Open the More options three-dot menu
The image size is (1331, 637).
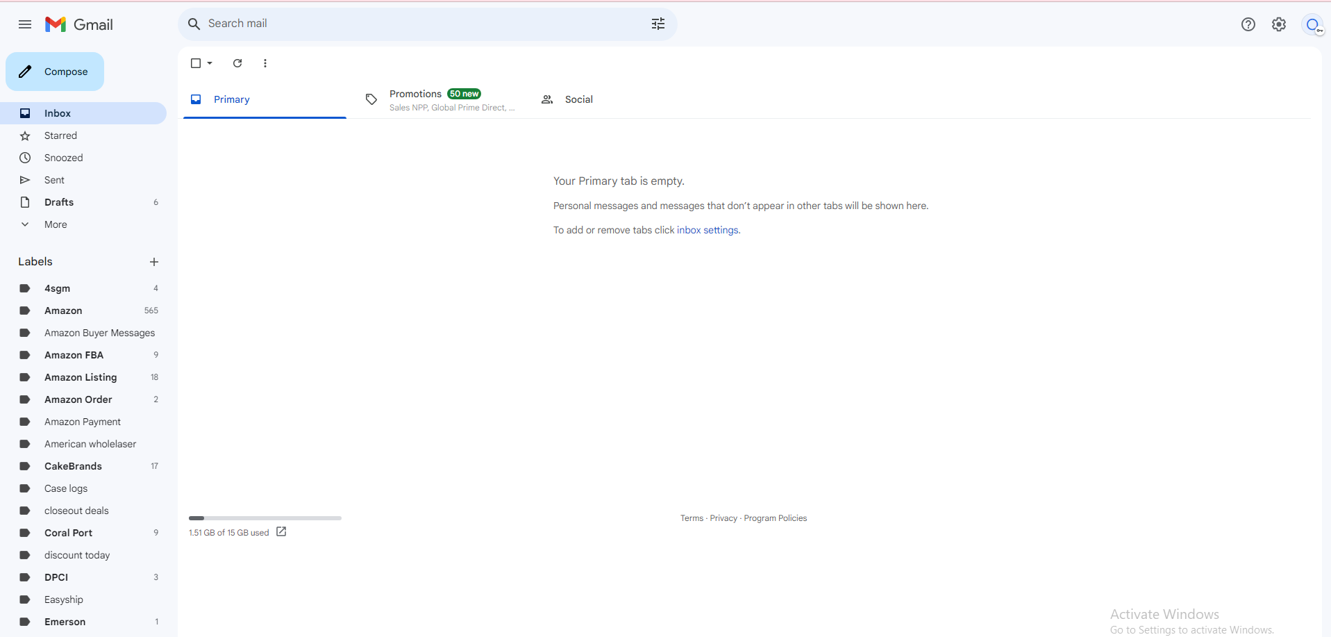click(265, 63)
